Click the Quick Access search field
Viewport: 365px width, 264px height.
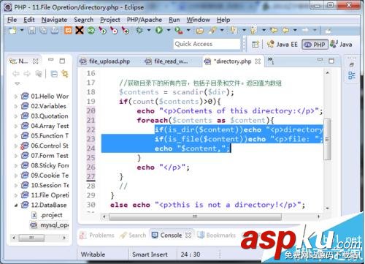point(207,44)
